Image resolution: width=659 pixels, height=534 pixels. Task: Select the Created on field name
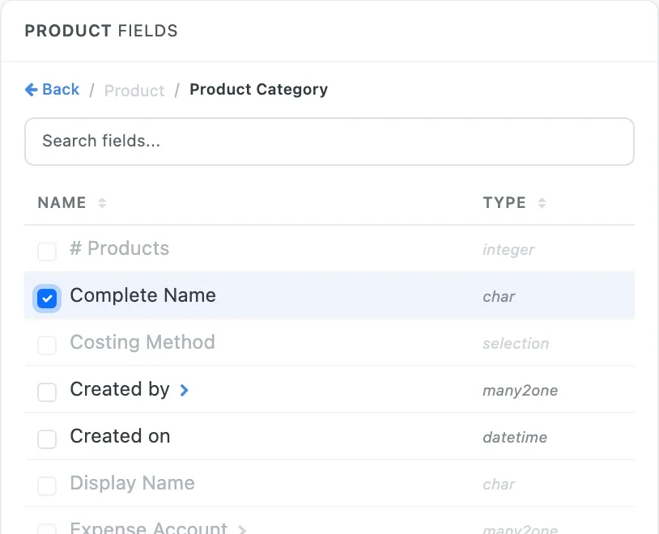[120, 436]
